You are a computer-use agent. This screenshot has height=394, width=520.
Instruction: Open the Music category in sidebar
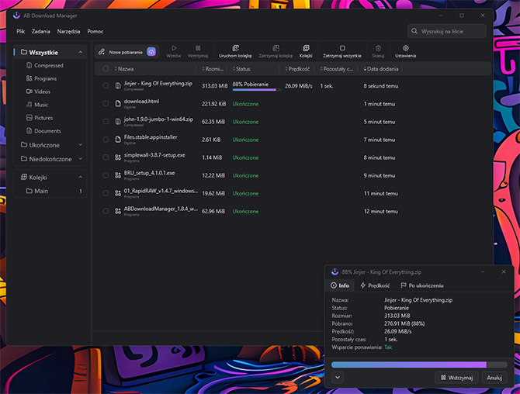click(40, 105)
